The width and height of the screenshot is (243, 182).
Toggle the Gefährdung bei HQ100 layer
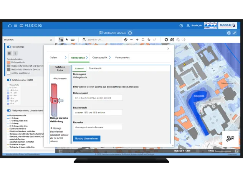click(x=9, y=80)
